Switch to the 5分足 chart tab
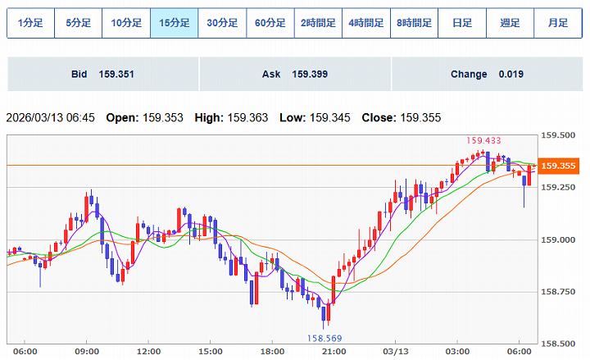Image resolution: width=590 pixels, height=360 pixels. (79, 24)
